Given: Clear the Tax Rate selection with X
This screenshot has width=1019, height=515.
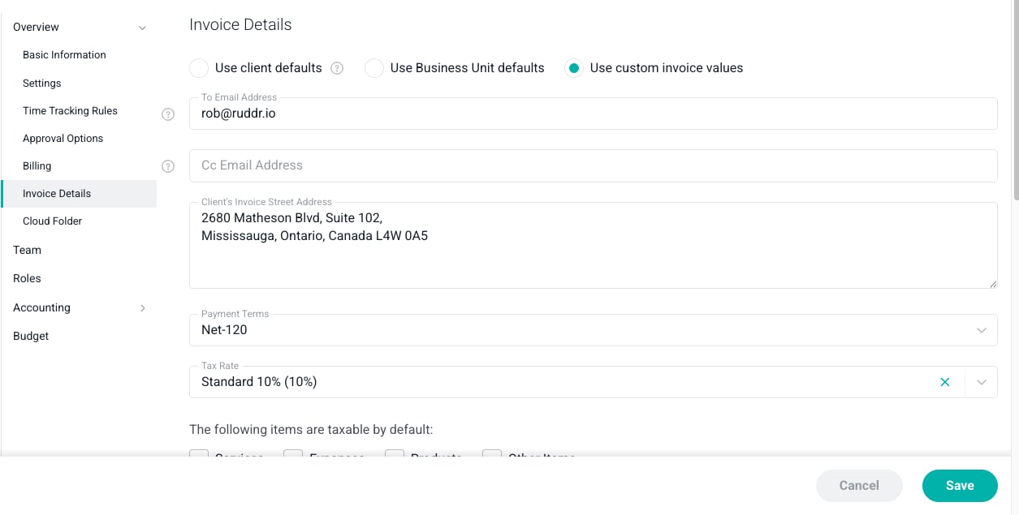Looking at the screenshot, I should point(945,382).
